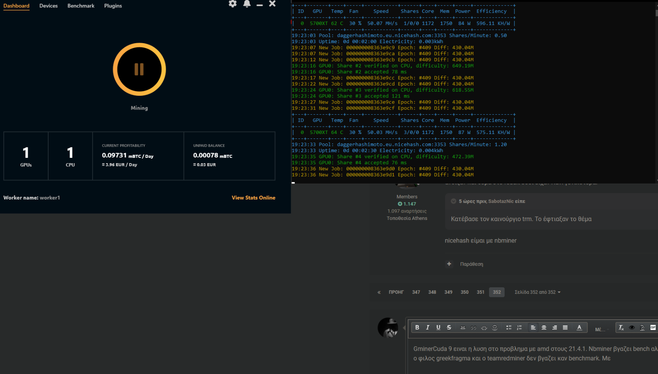Click the preview page icon in editor

pyautogui.click(x=642, y=328)
